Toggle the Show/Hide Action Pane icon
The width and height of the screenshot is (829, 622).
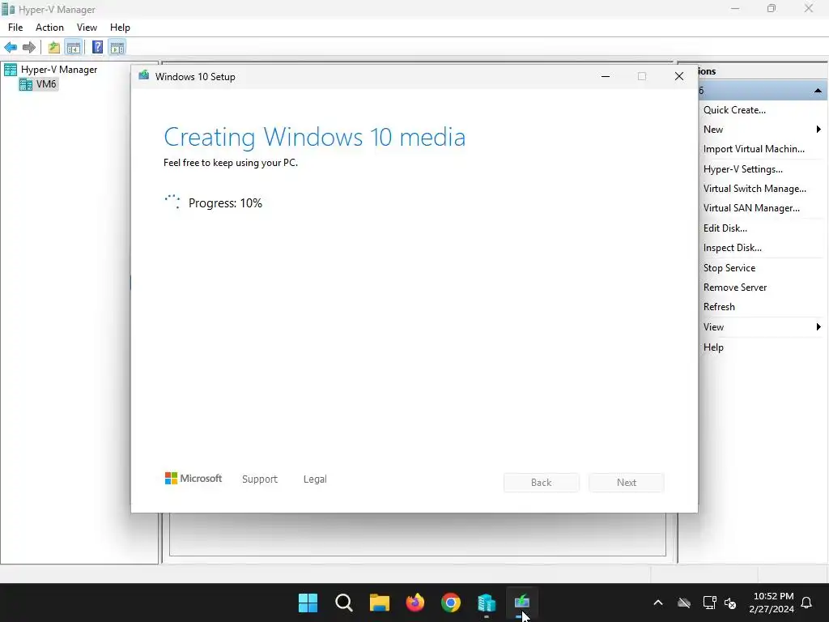[x=117, y=48]
